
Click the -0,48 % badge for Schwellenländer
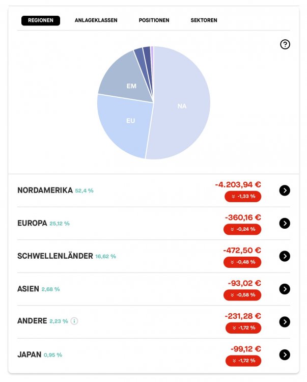tap(242, 262)
